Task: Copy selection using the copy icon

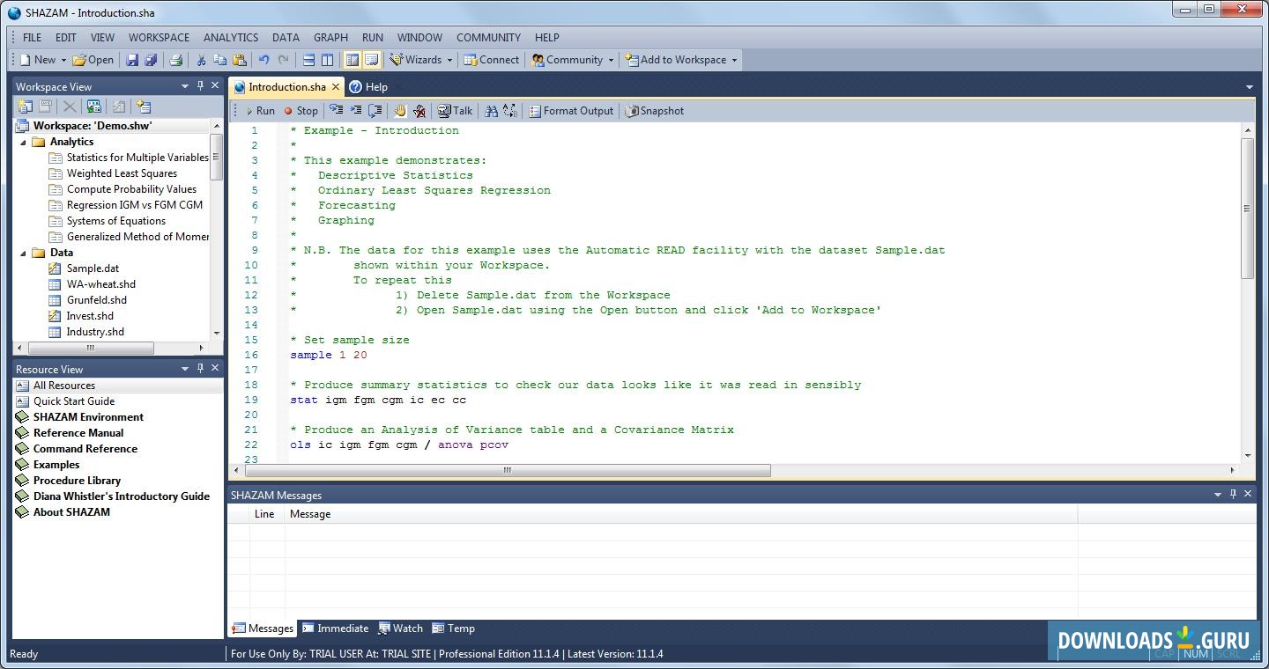Action: [219, 60]
